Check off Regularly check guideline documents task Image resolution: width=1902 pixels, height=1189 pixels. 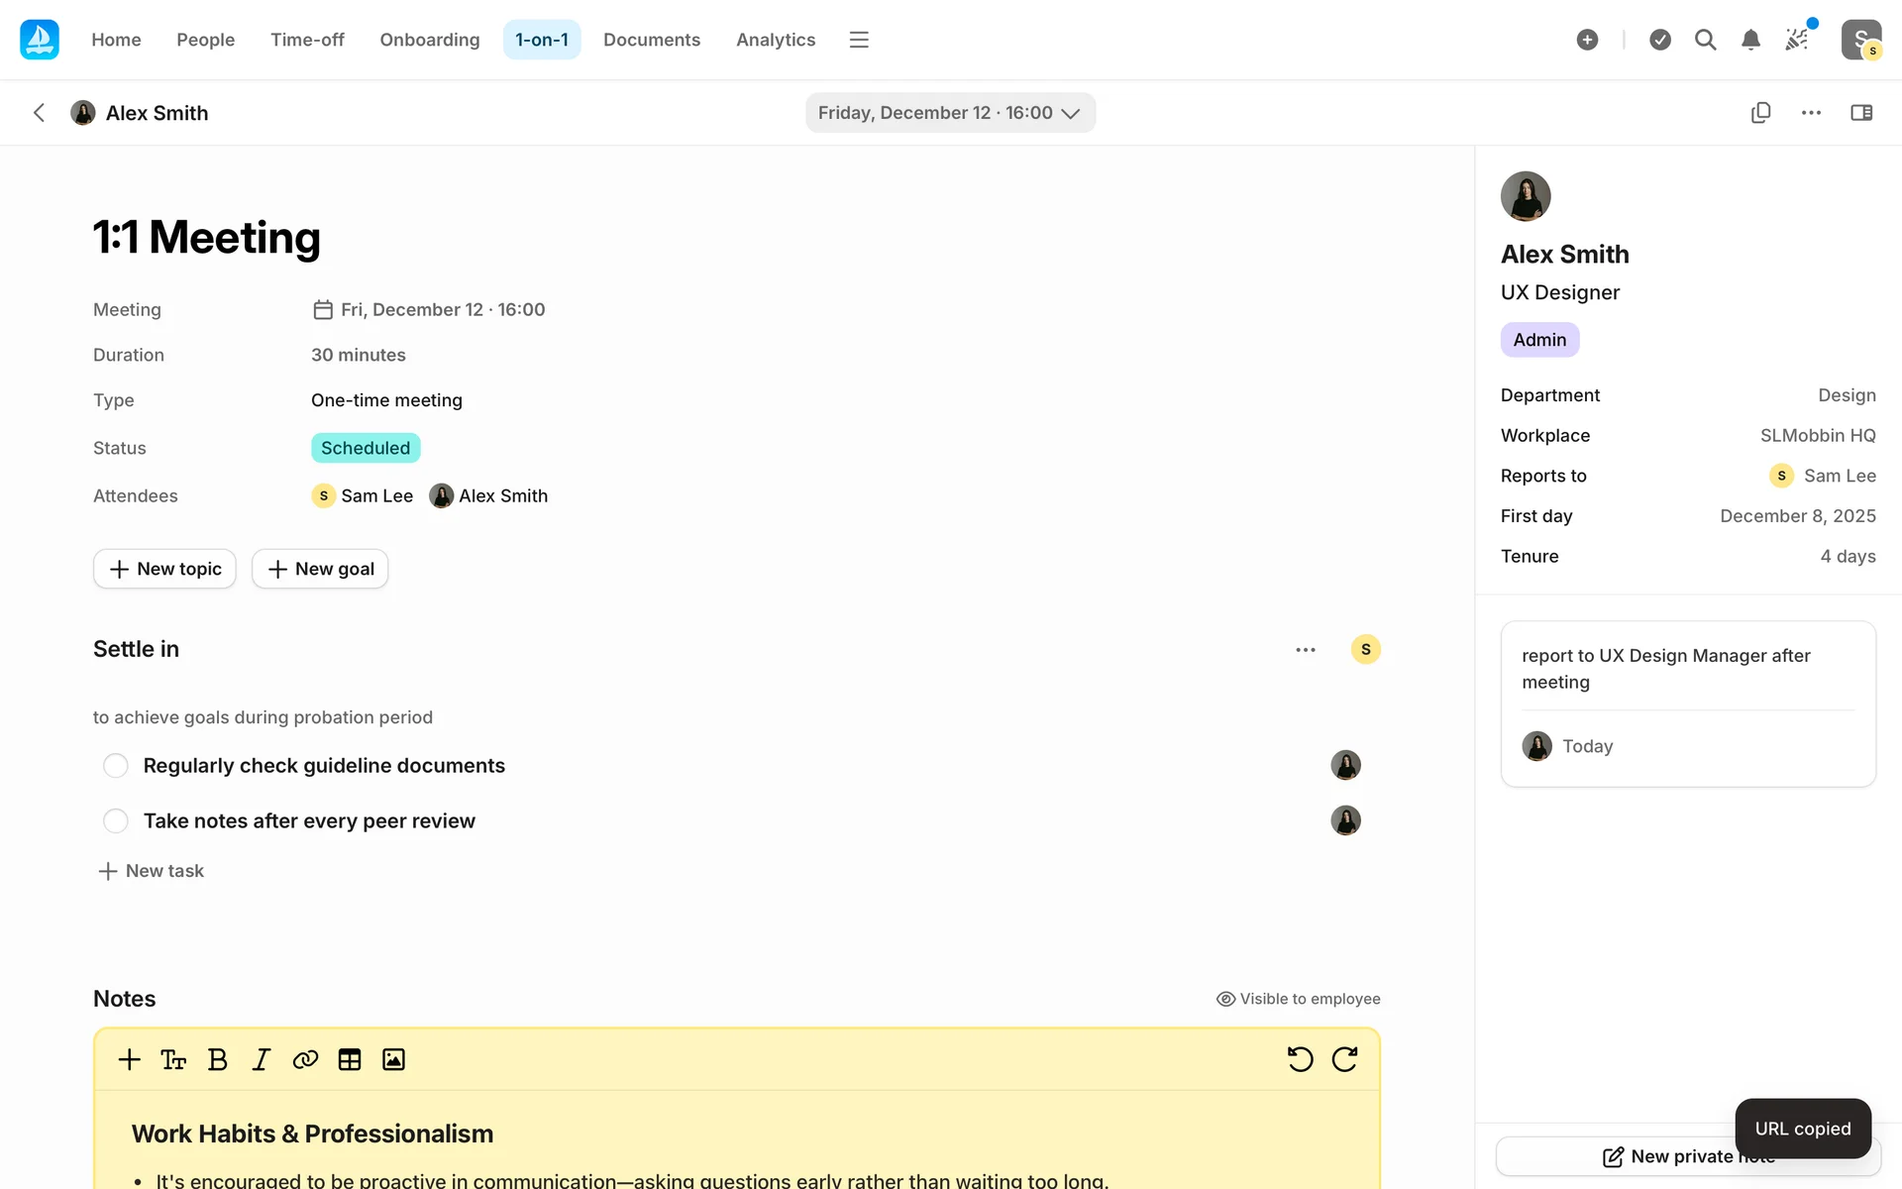116,766
